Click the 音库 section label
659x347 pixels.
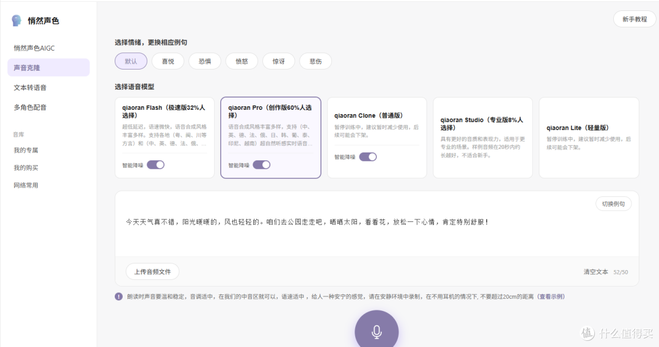tap(18, 134)
